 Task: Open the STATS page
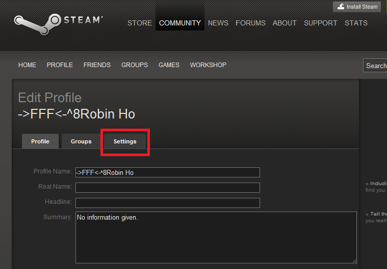click(356, 23)
